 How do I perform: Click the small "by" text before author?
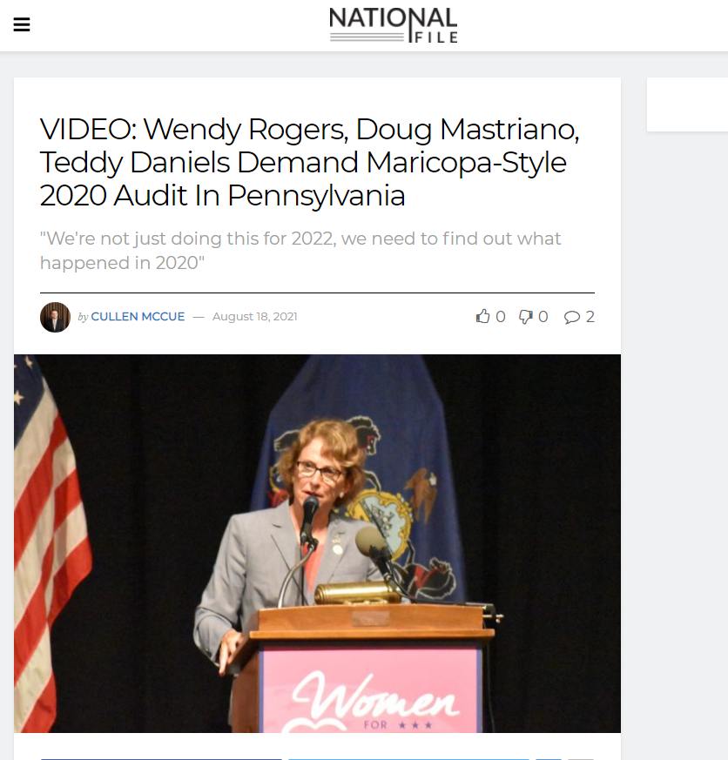click(83, 317)
